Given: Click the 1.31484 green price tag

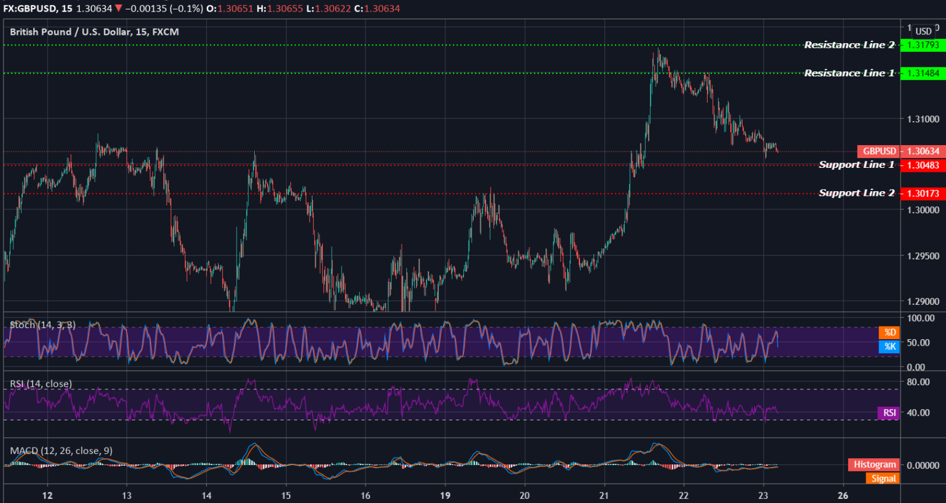Looking at the screenshot, I should click(x=923, y=73).
